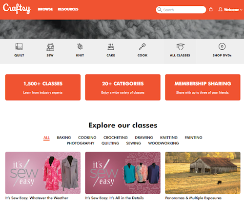The width and height of the screenshot is (244, 201).
Task: Click the QUILT category label
Action: tap(19, 55)
